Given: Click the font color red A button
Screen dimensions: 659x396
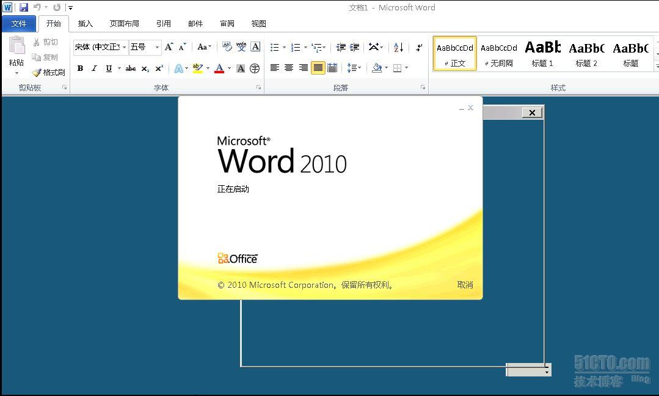Looking at the screenshot, I should click(219, 68).
